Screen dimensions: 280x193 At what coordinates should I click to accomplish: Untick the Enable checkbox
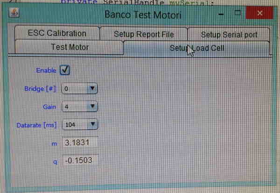(x=65, y=70)
